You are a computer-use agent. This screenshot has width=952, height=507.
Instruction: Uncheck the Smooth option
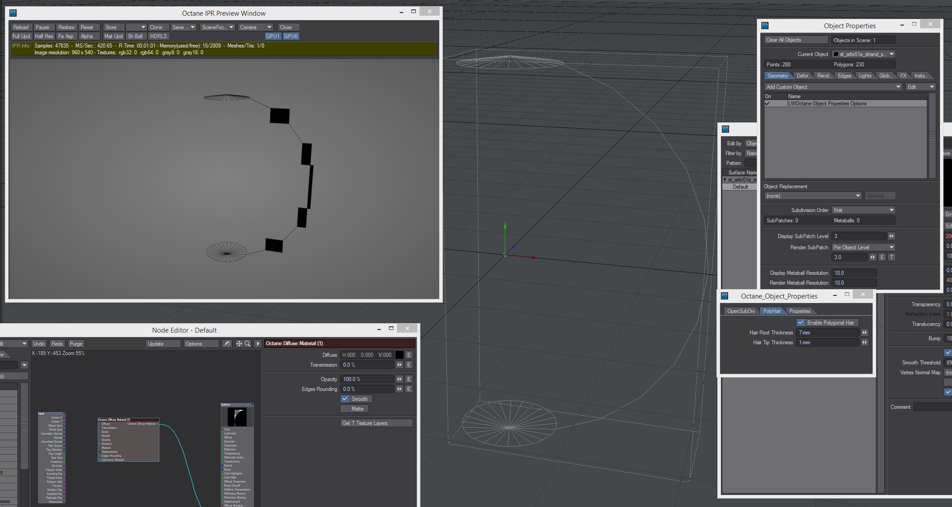(x=345, y=399)
